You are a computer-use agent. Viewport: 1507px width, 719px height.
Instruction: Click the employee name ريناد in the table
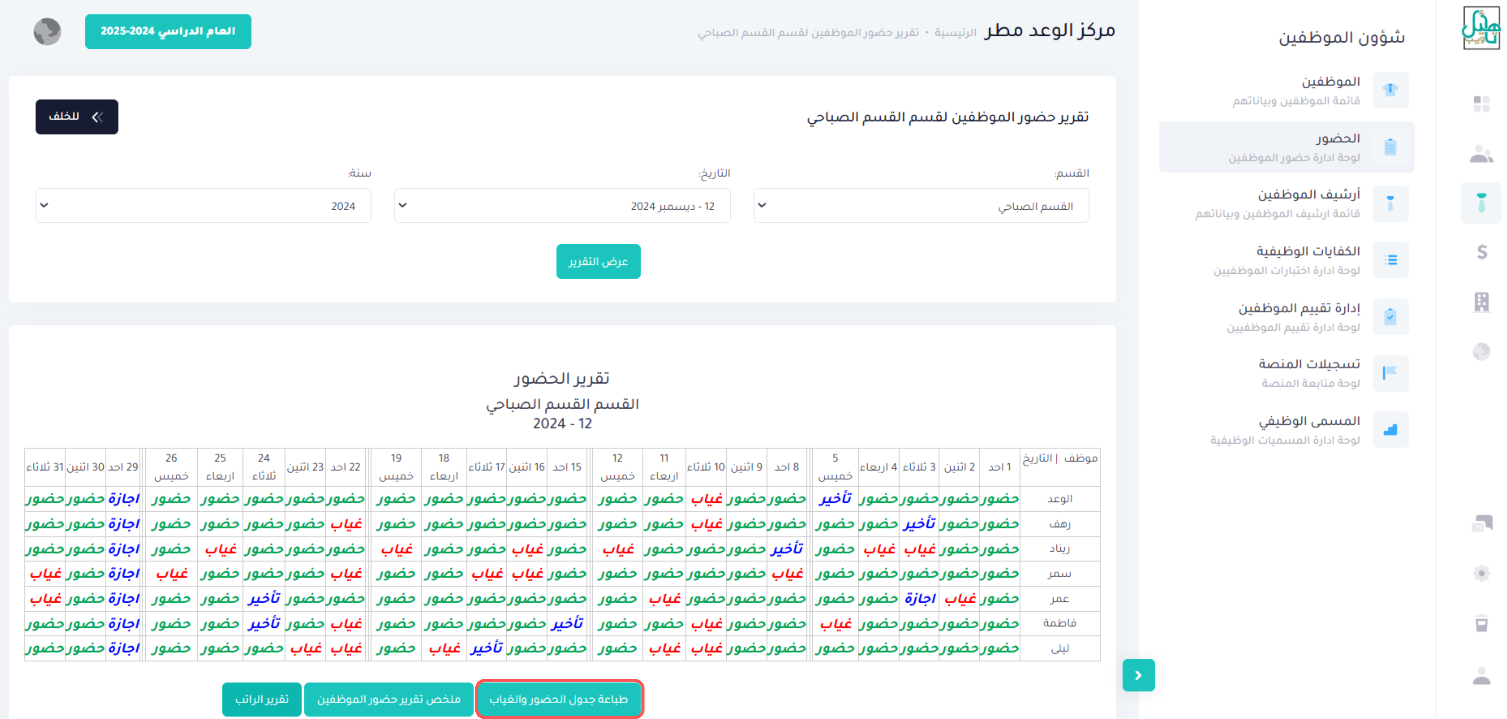pyautogui.click(x=1059, y=549)
